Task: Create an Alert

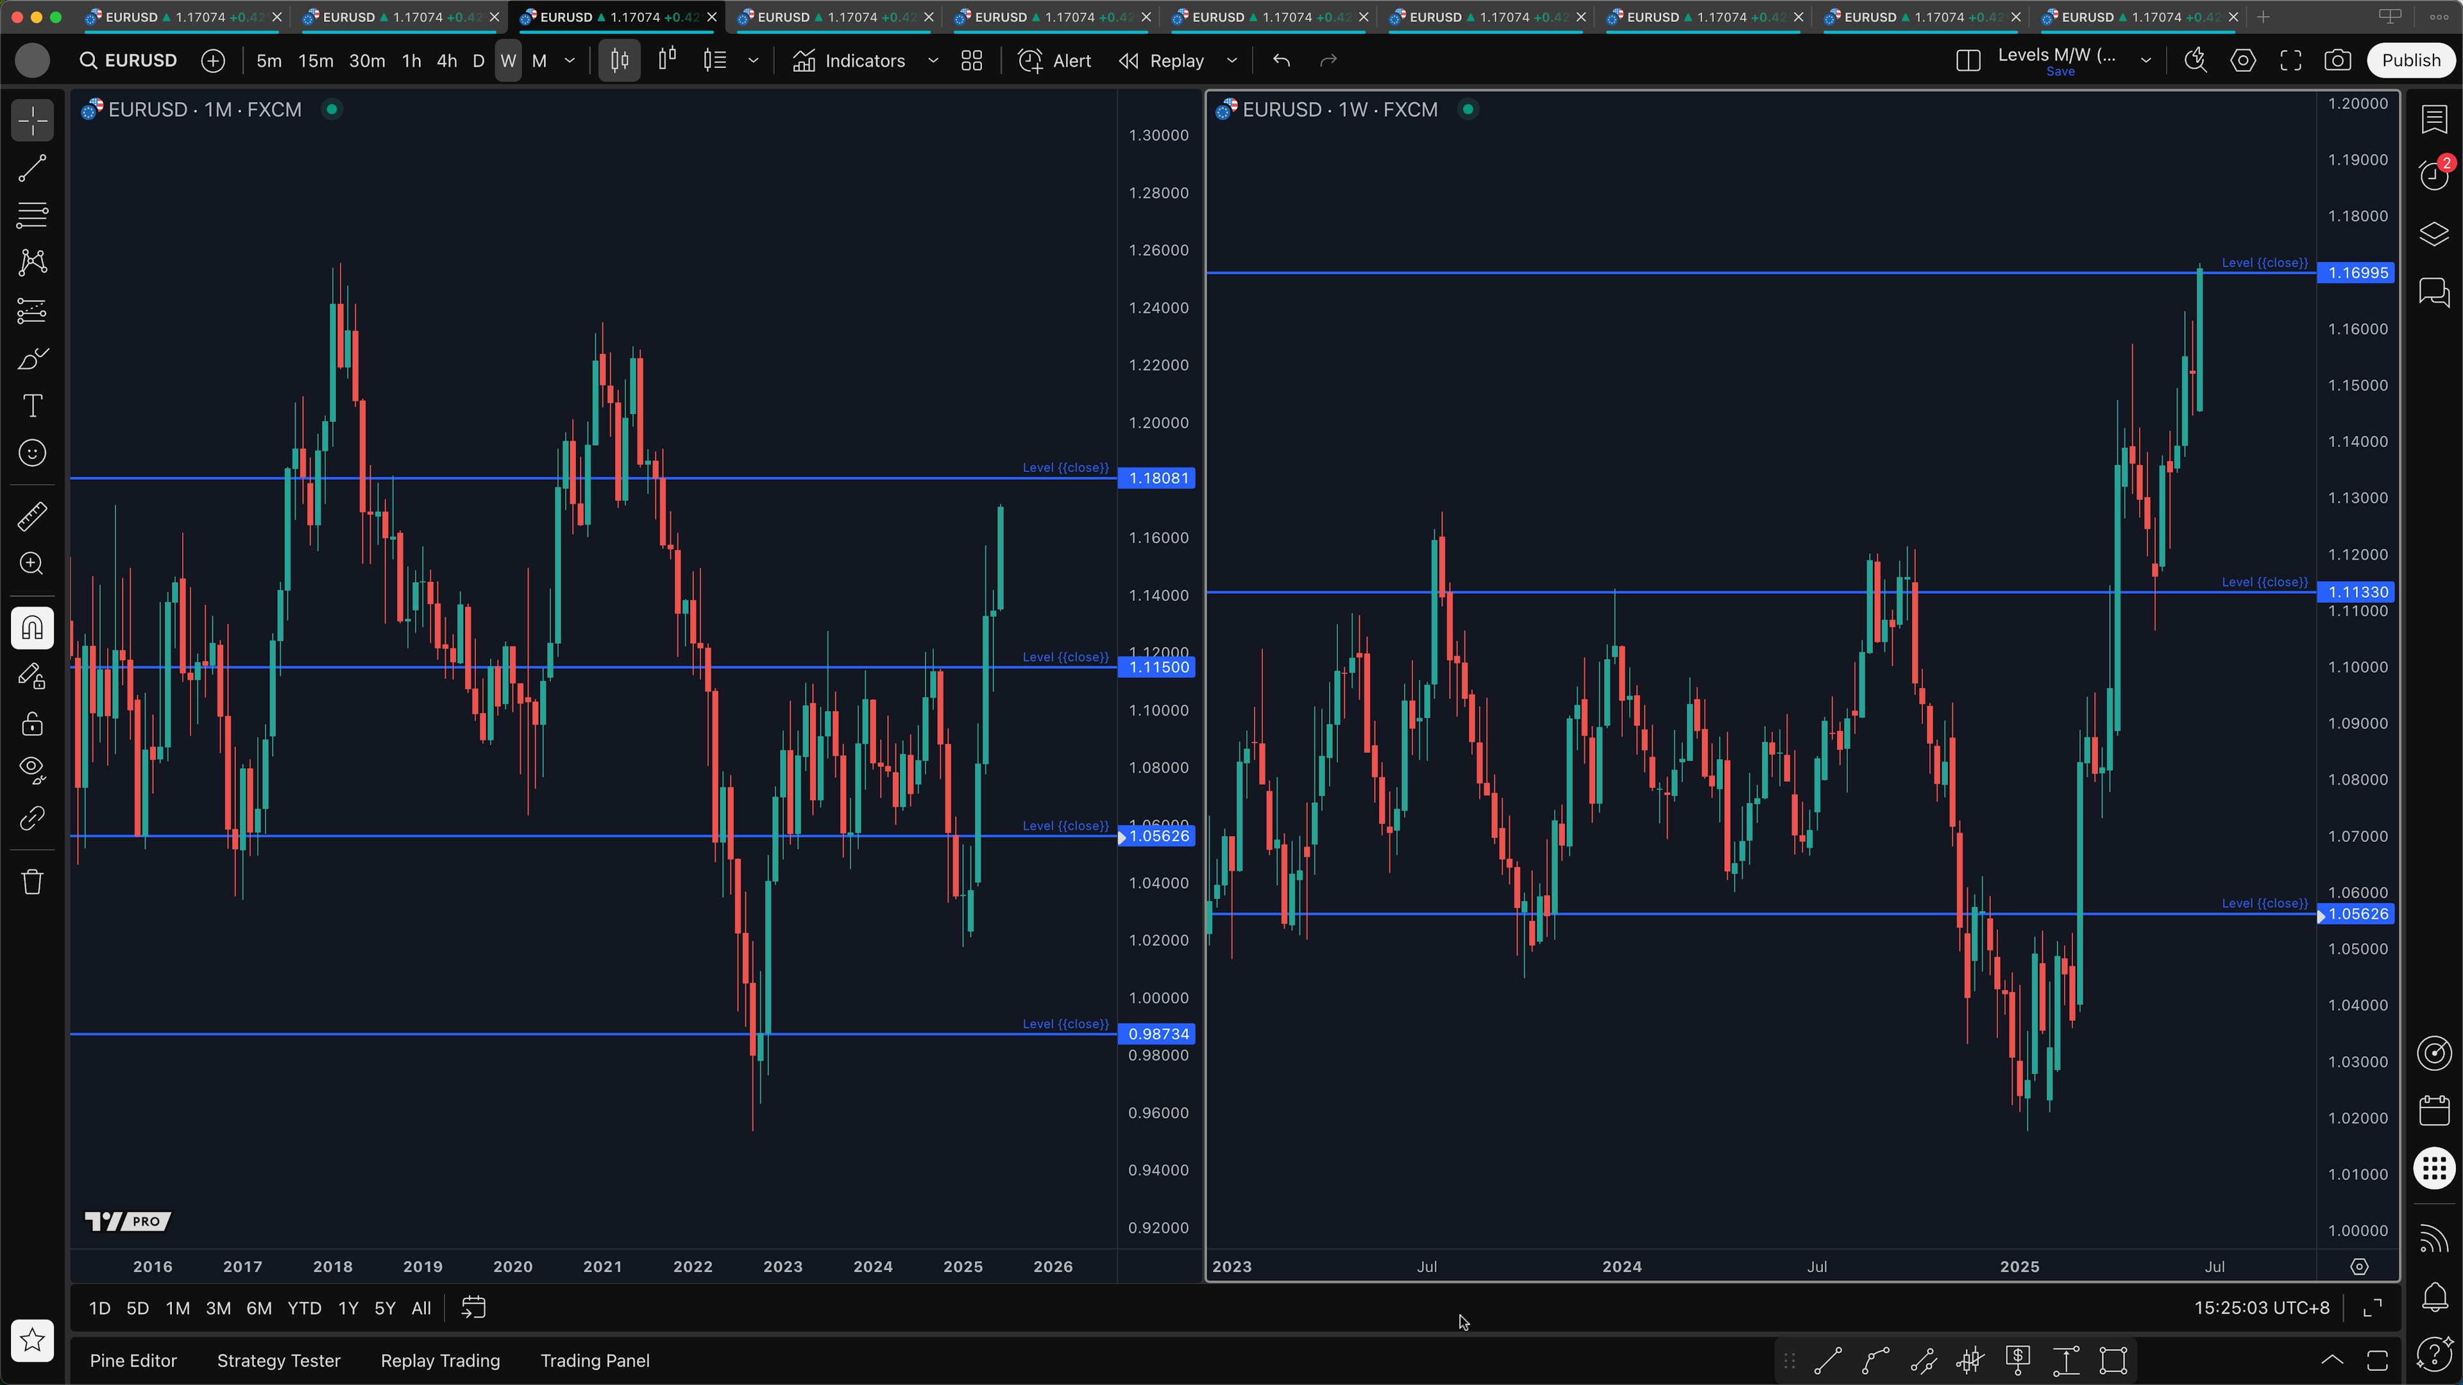Action: pyautogui.click(x=1054, y=61)
